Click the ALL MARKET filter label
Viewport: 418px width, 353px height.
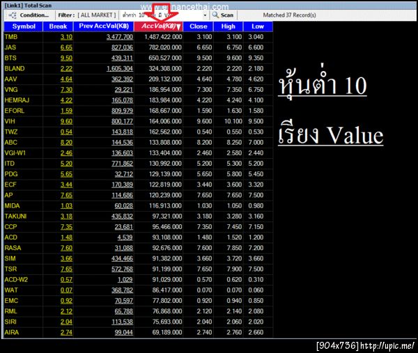[x=97, y=15]
